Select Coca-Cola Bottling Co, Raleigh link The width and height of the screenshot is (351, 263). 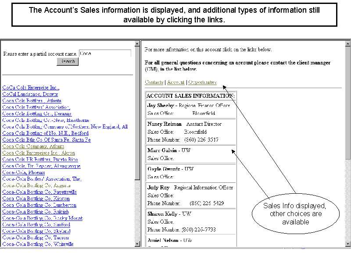pyautogui.click(x=36, y=211)
